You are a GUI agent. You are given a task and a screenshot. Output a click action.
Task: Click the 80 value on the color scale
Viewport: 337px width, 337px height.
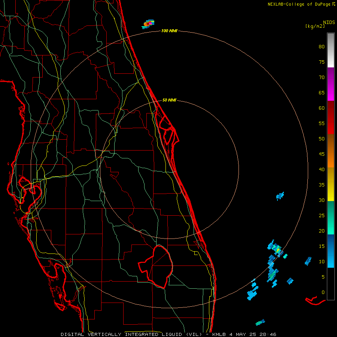[x=322, y=47]
